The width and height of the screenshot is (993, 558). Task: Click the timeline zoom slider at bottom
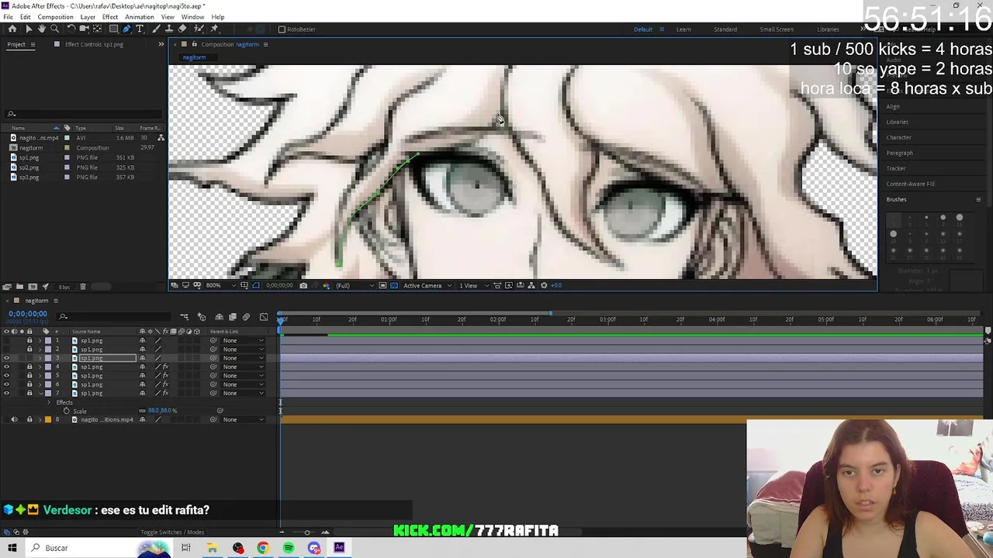306,532
